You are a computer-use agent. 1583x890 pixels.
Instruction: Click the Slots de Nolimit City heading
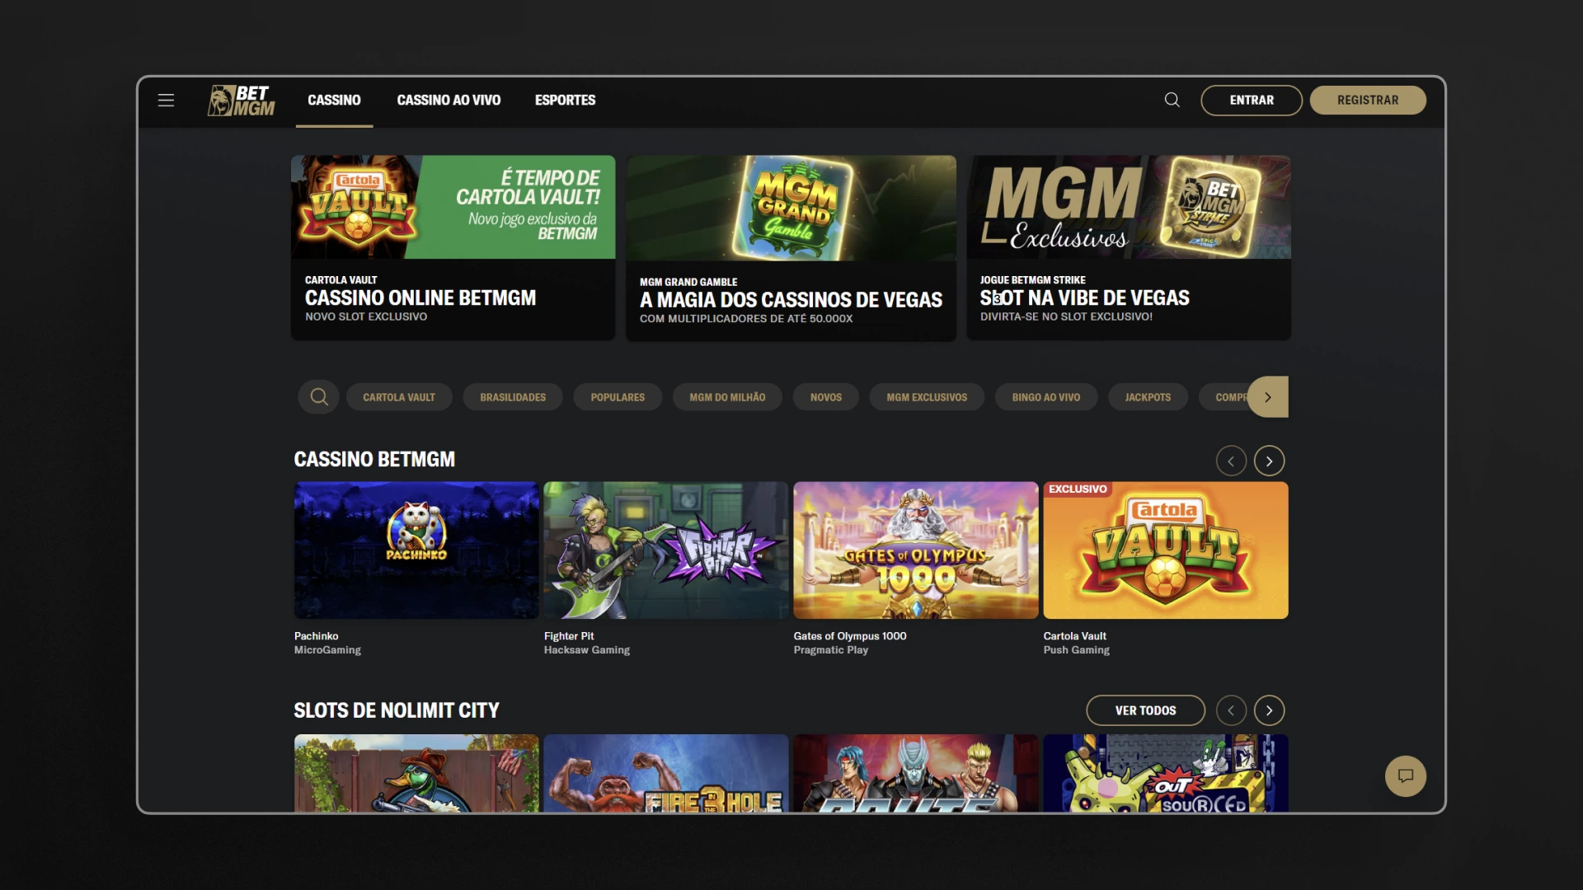(x=397, y=710)
